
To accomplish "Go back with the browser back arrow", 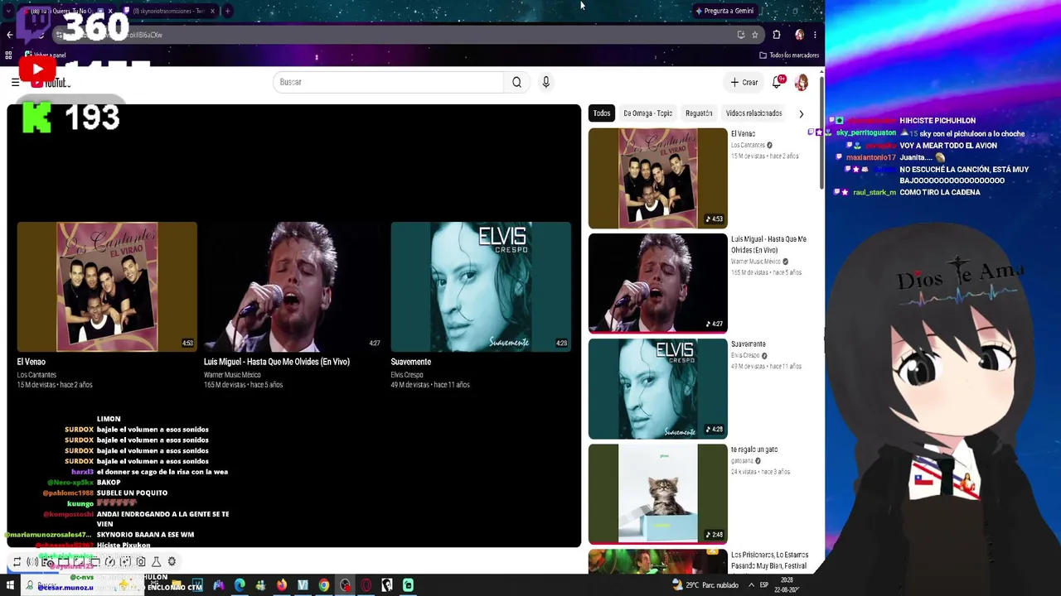I will [x=9, y=35].
